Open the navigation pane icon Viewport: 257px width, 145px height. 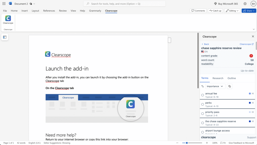point(5,37)
